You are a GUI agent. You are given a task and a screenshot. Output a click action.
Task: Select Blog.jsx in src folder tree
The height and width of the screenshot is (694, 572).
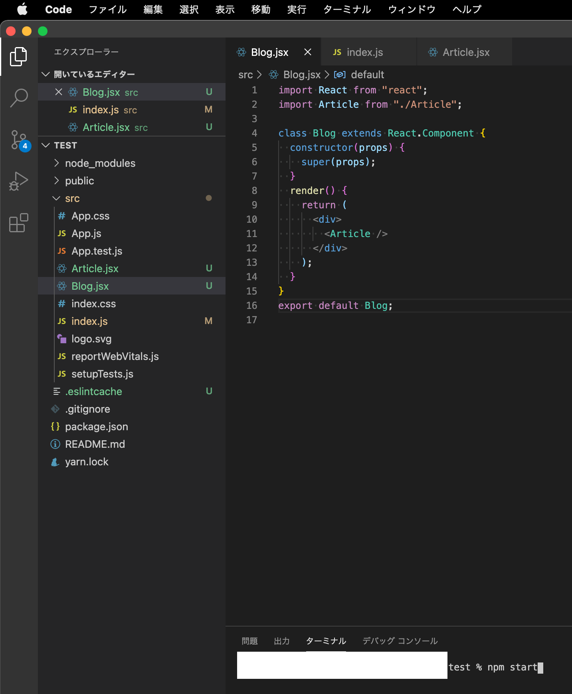click(132, 286)
